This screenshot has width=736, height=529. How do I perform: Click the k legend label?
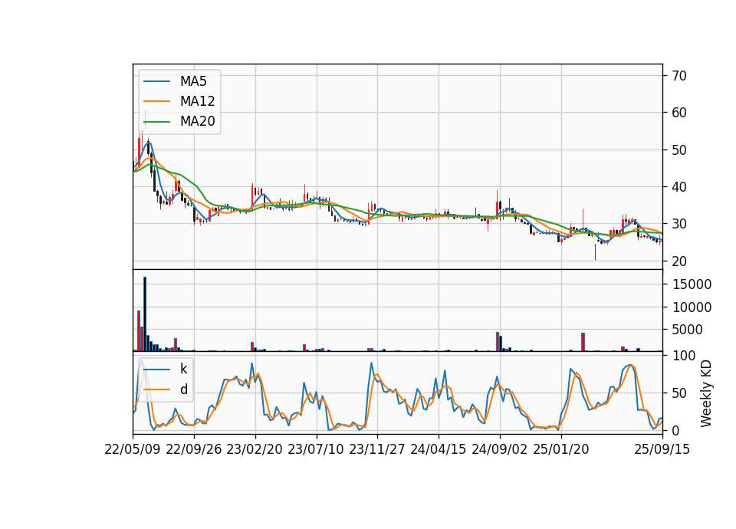(x=183, y=369)
